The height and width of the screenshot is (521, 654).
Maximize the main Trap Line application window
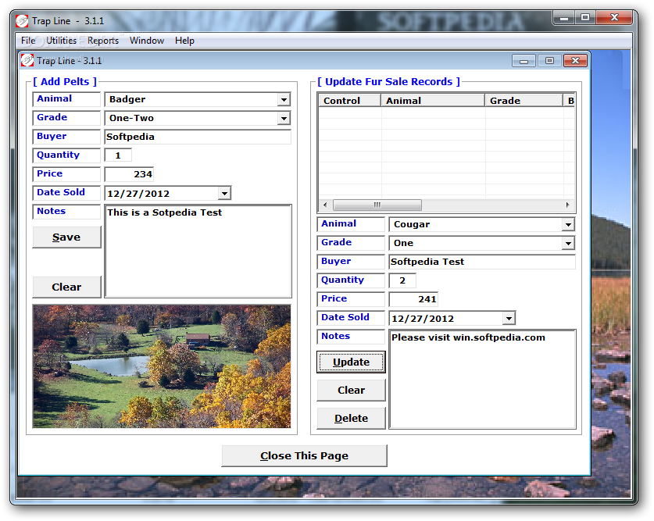(585, 18)
